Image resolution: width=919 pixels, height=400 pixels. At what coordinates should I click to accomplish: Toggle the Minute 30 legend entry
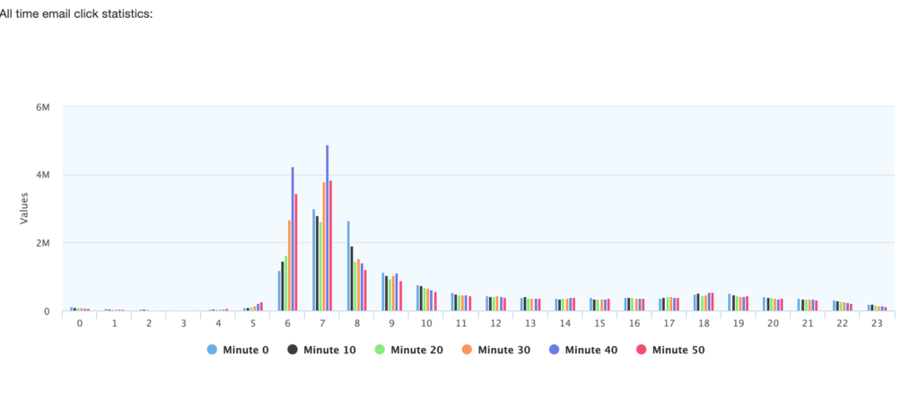tap(495, 350)
